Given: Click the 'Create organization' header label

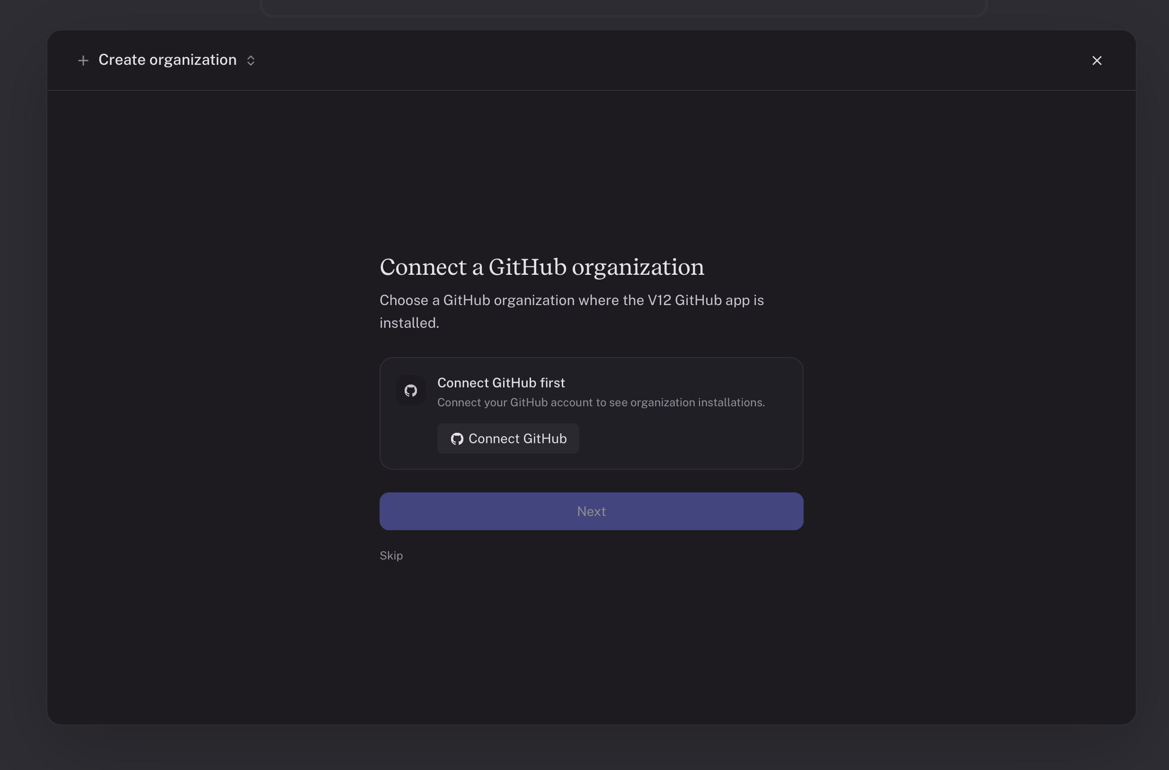Looking at the screenshot, I should click(x=168, y=60).
